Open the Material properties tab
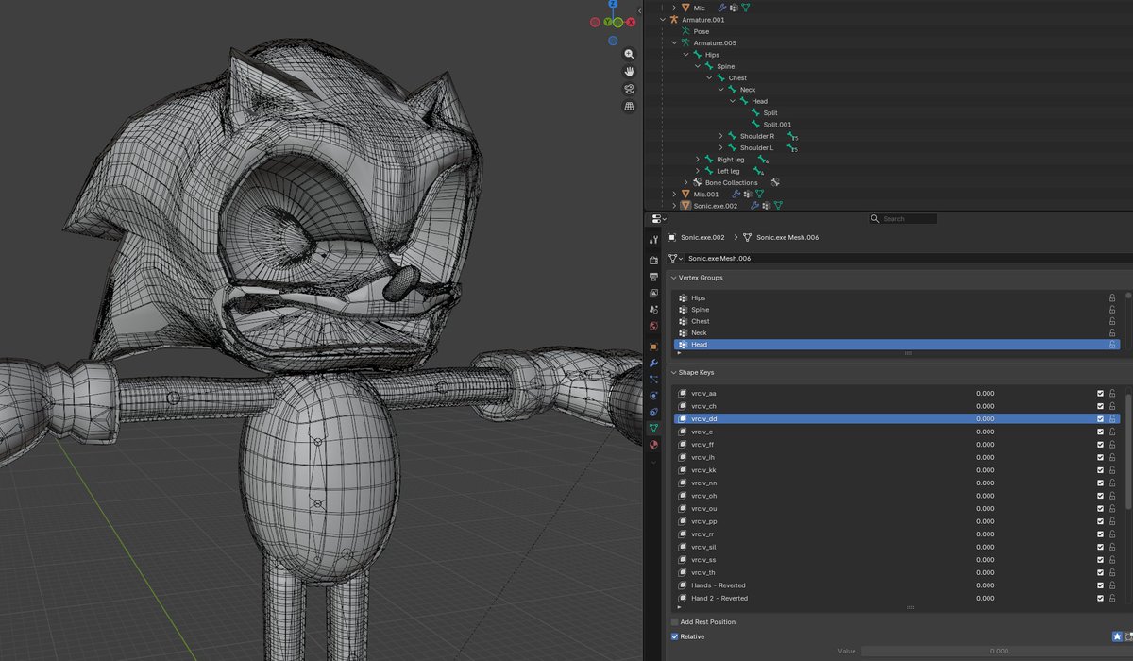This screenshot has height=661, width=1133. 653,445
